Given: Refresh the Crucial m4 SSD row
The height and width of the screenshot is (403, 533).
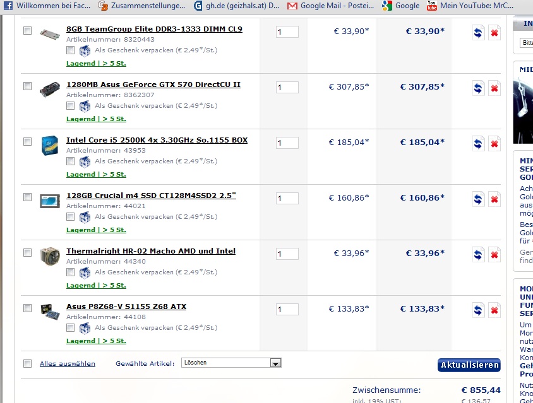Looking at the screenshot, I should point(478,199).
